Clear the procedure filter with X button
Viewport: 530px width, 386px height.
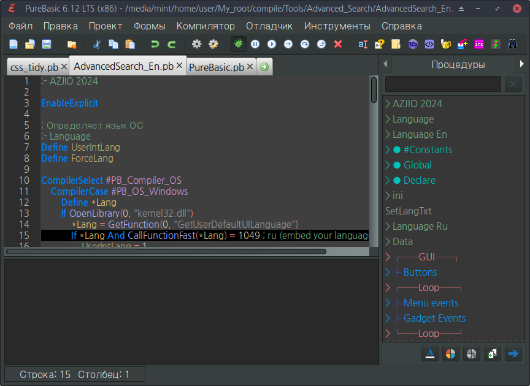513,84
